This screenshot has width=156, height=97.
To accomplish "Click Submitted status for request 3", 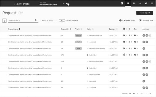I will (93, 68).
